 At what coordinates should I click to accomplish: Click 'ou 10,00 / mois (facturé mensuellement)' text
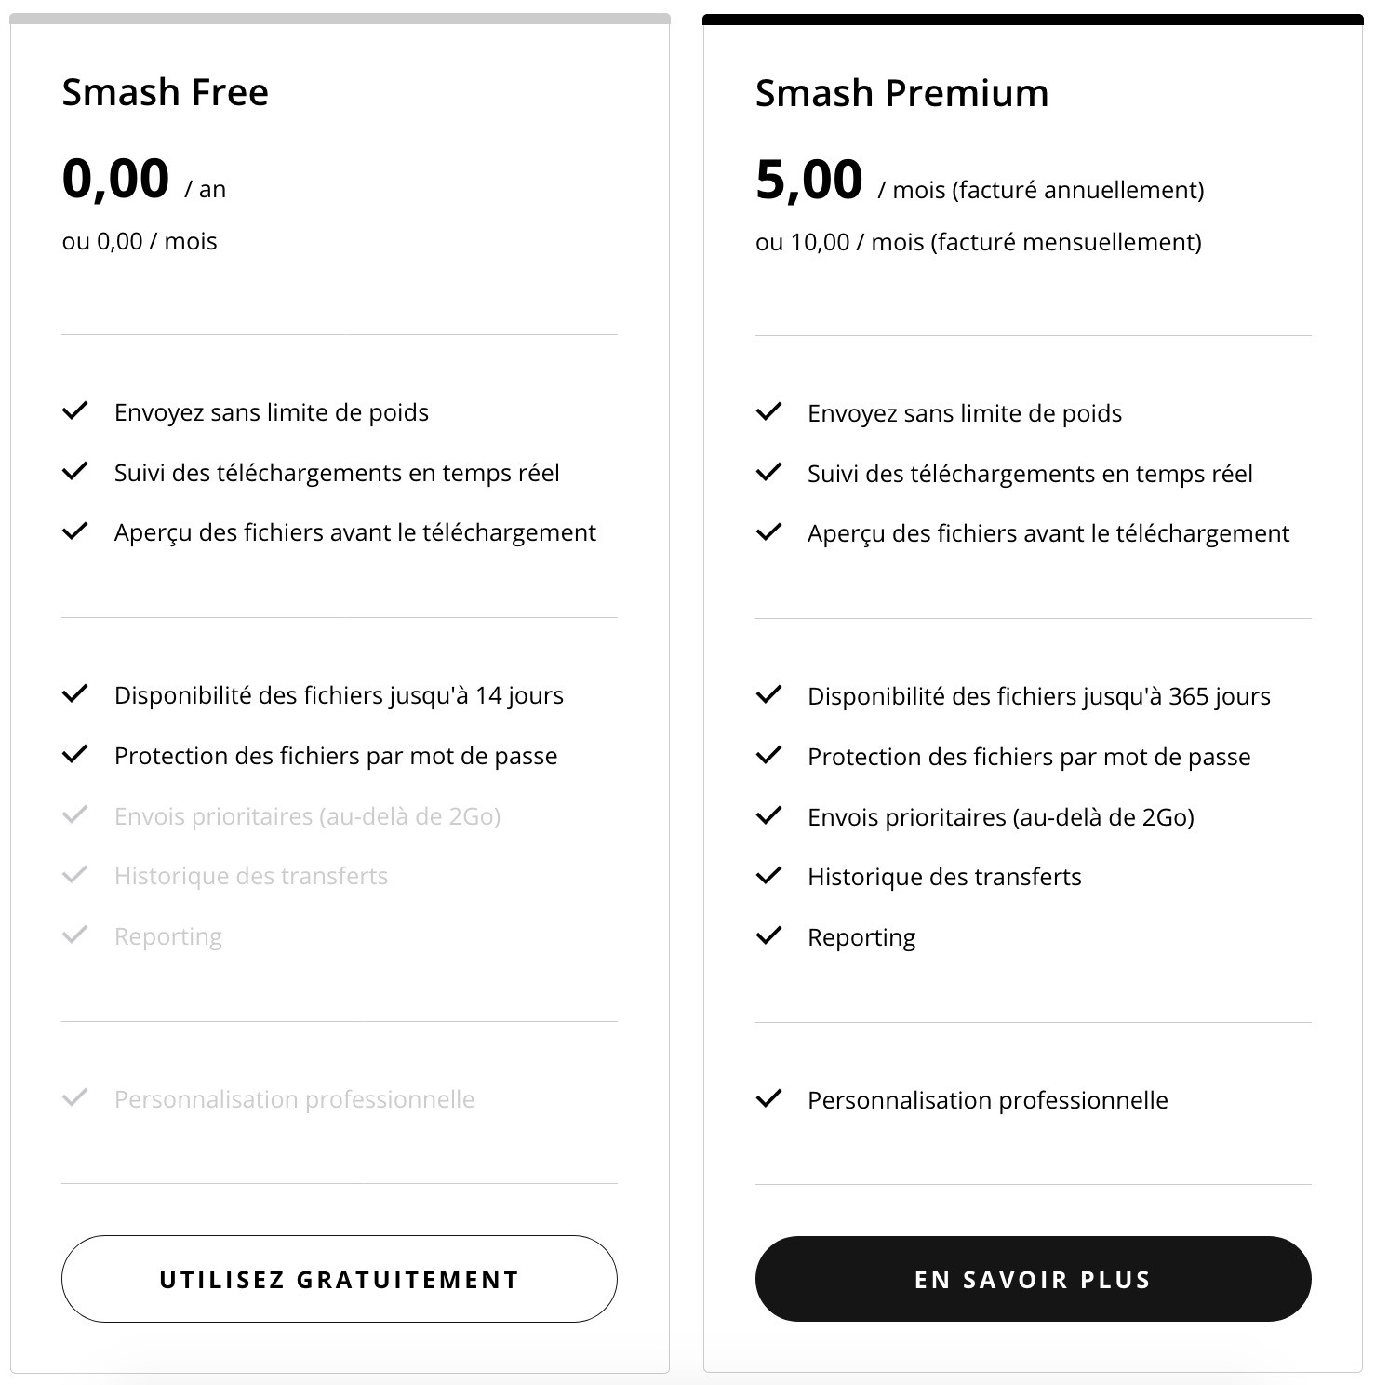(978, 242)
